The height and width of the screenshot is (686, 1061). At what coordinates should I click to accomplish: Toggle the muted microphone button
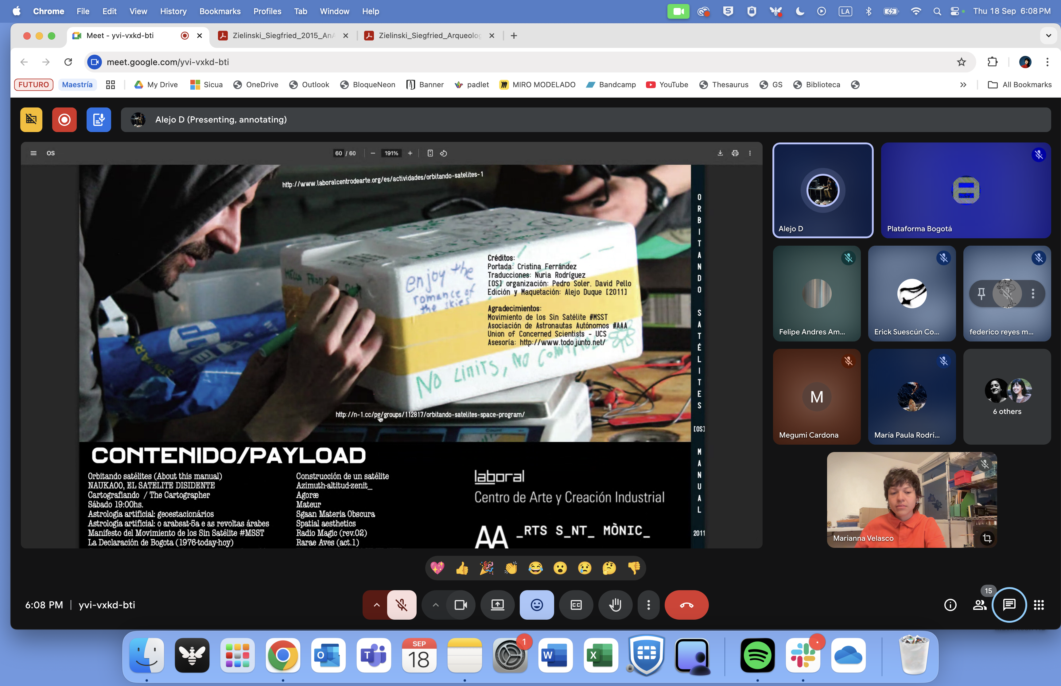coord(401,605)
